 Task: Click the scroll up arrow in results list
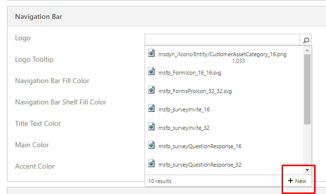pyautogui.click(x=307, y=50)
